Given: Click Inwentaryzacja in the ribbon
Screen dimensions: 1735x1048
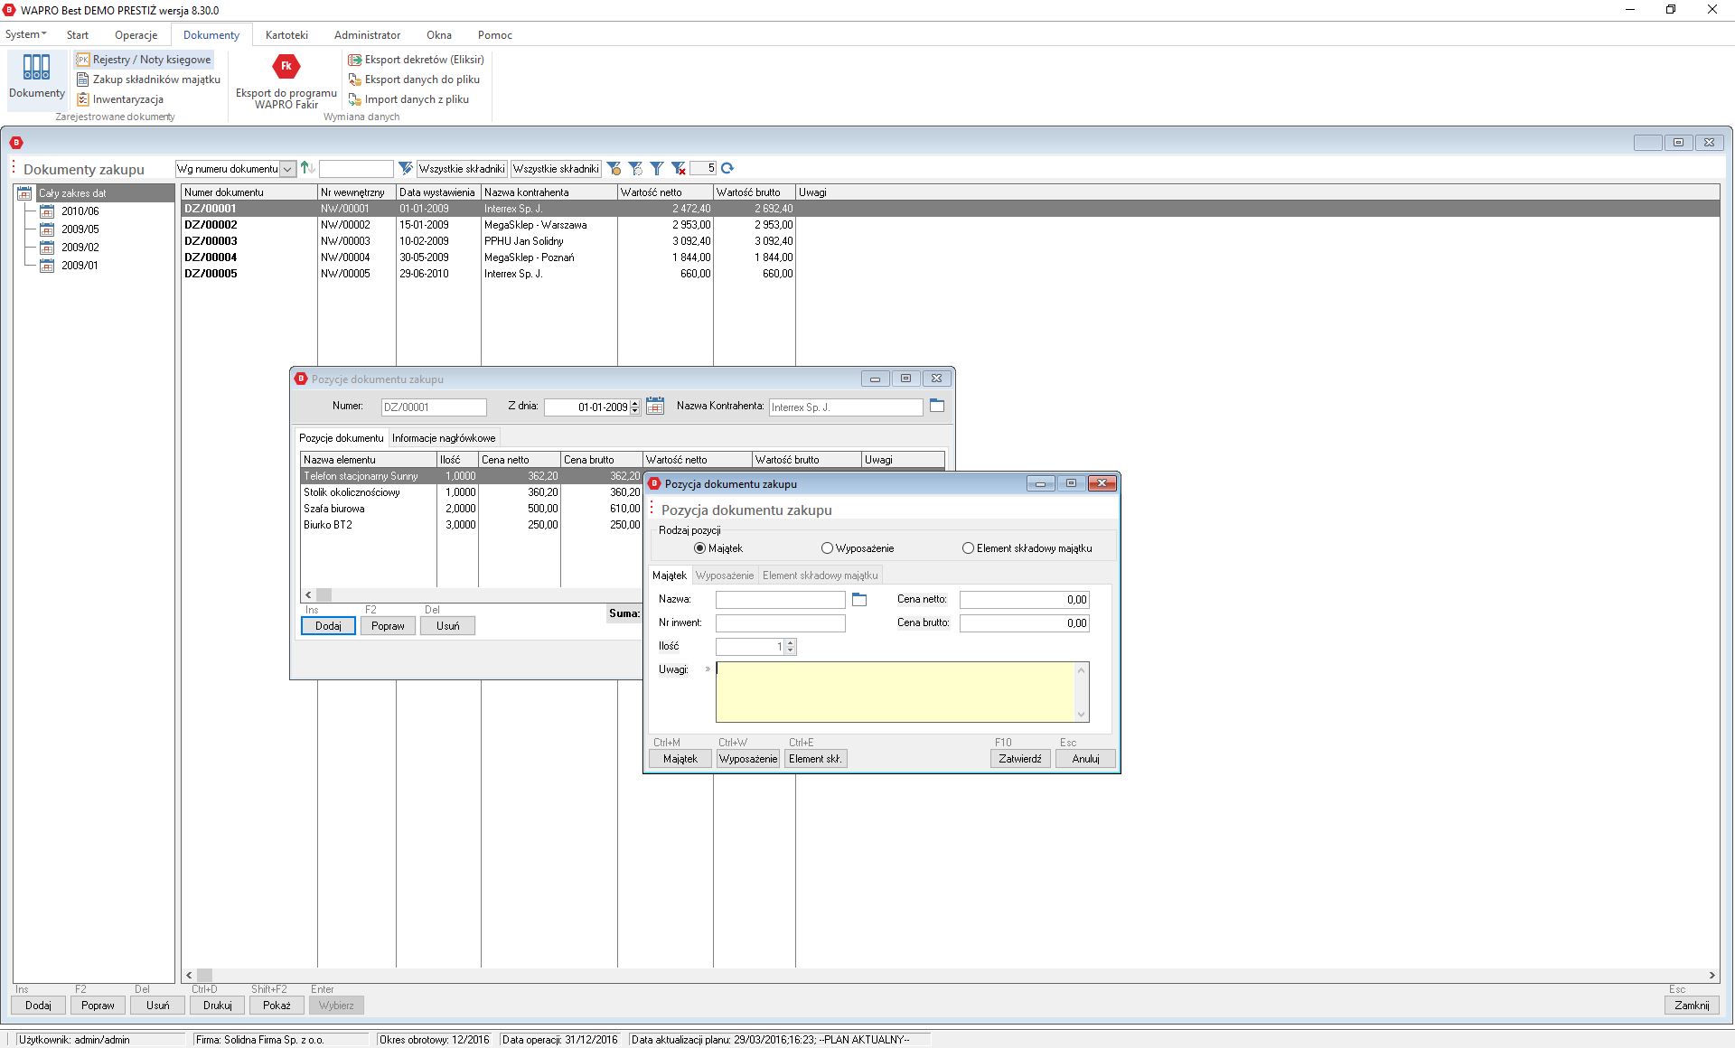Looking at the screenshot, I should pyautogui.click(x=127, y=99).
